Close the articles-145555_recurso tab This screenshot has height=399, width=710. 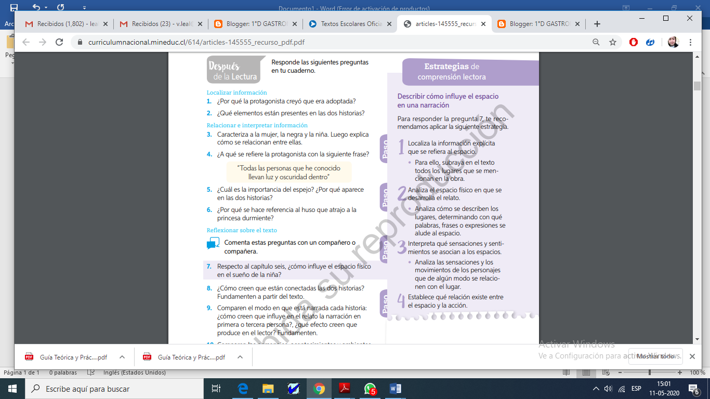(483, 24)
